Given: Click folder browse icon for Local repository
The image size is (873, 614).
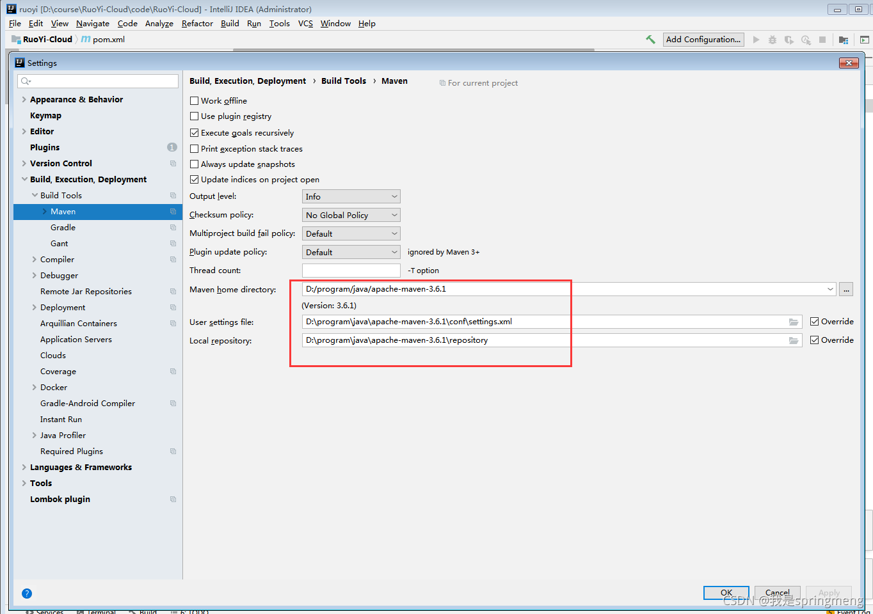Looking at the screenshot, I should (x=794, y=341).
